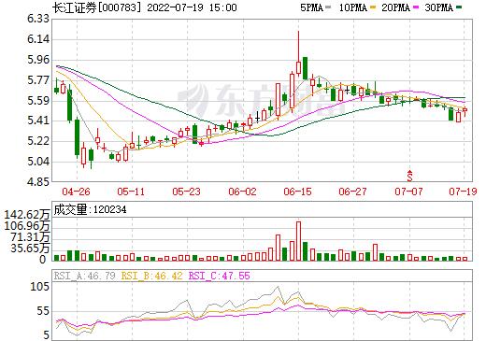Click the 06-27 date axis label
Screen dimensions: 486x341
(352, 192)
